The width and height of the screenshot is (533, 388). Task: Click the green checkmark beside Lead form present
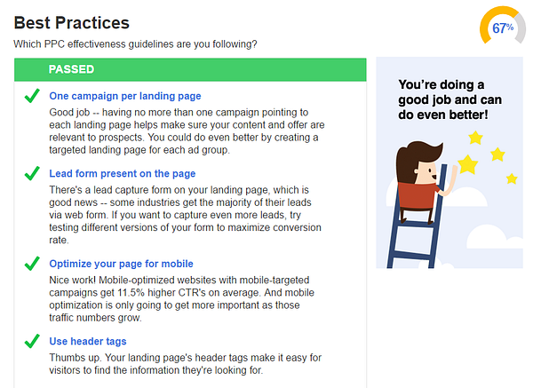click(x=32, y=173)
